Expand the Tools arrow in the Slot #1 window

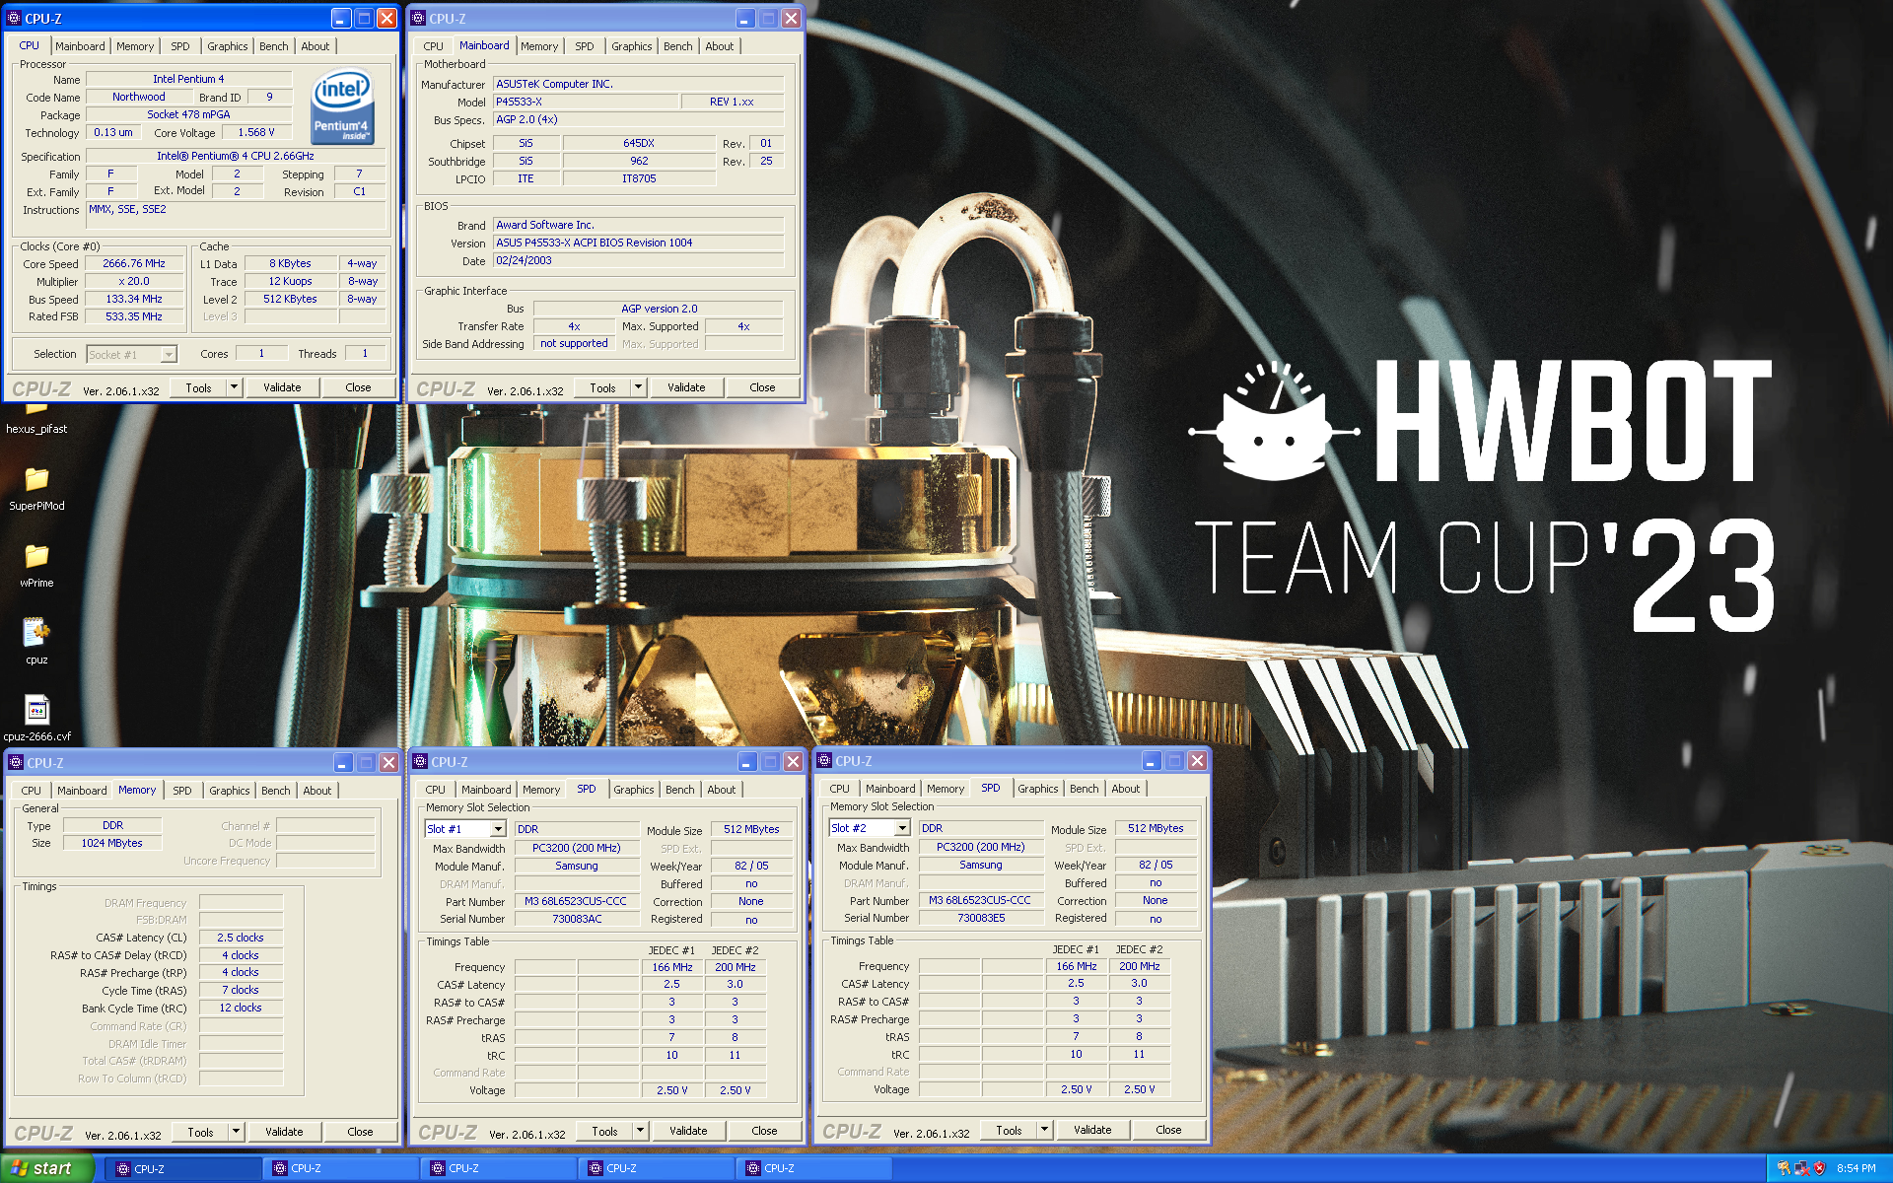[640, 1131]
